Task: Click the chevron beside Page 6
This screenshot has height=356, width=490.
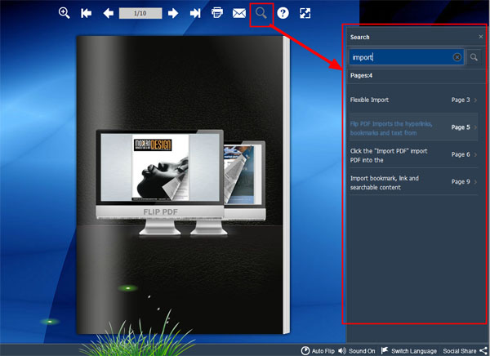Action: 475,154
